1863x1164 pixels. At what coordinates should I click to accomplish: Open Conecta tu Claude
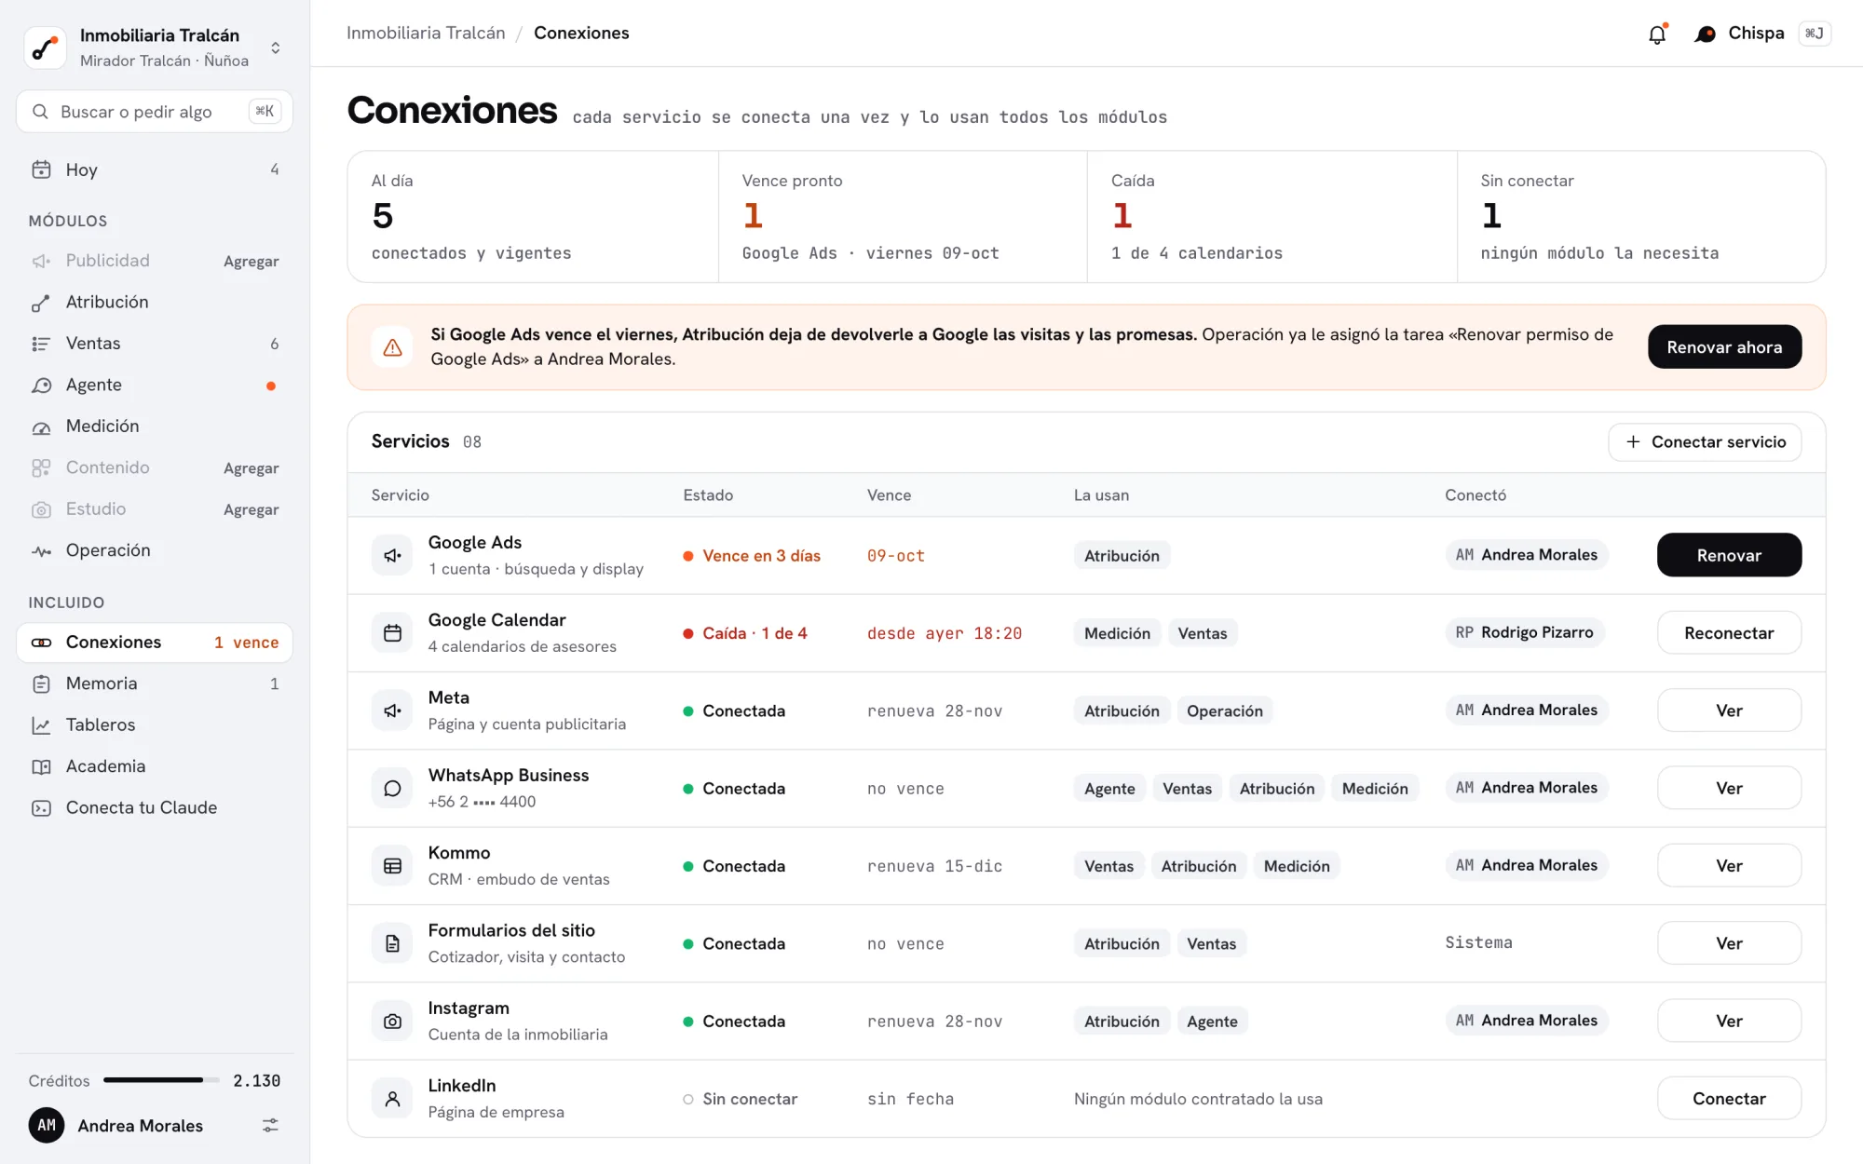click(x=155, y=808)
